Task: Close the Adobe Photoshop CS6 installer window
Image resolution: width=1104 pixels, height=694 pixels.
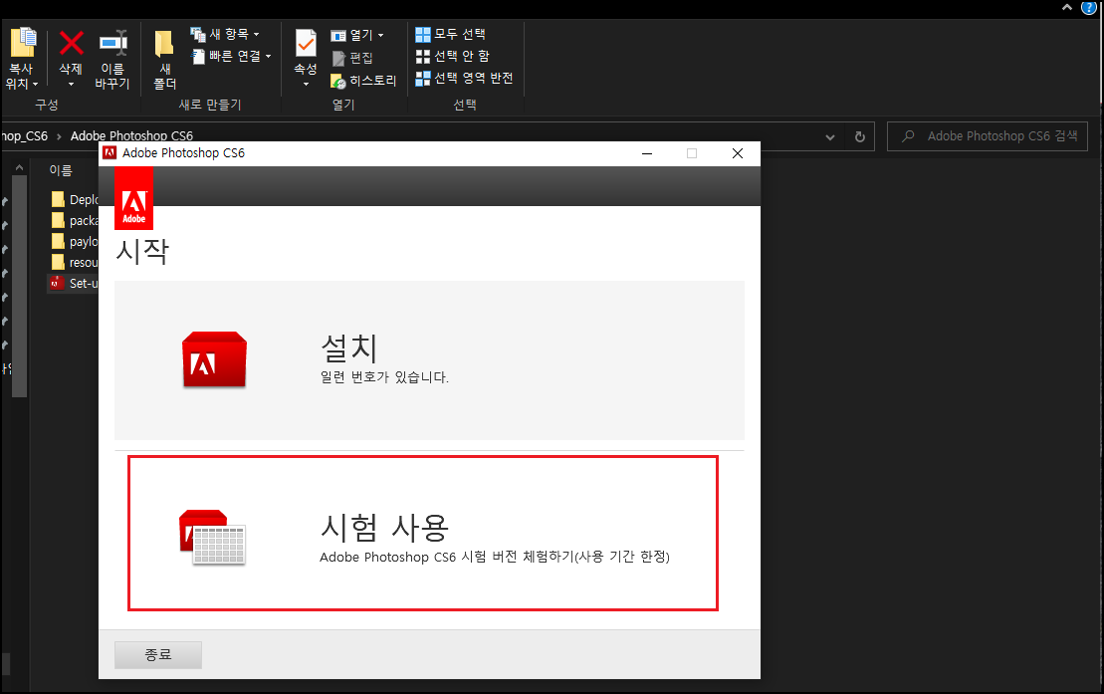Action: pyautogui.click(x=738, y=153)
